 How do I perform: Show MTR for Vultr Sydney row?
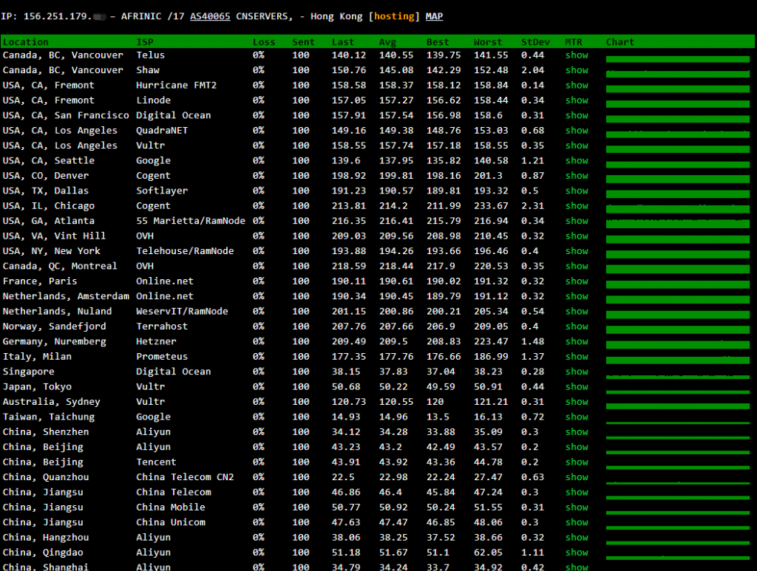click(577, 402)
